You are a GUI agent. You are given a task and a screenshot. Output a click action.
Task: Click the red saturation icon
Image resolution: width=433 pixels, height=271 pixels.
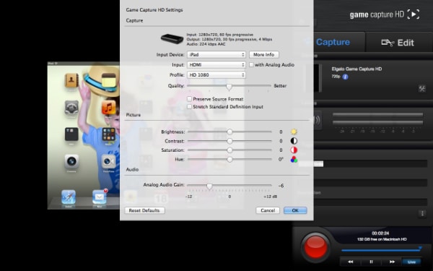294,150
